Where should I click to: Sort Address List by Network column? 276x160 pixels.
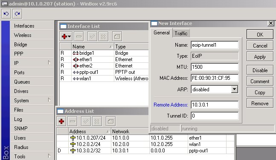click(130, 131)
